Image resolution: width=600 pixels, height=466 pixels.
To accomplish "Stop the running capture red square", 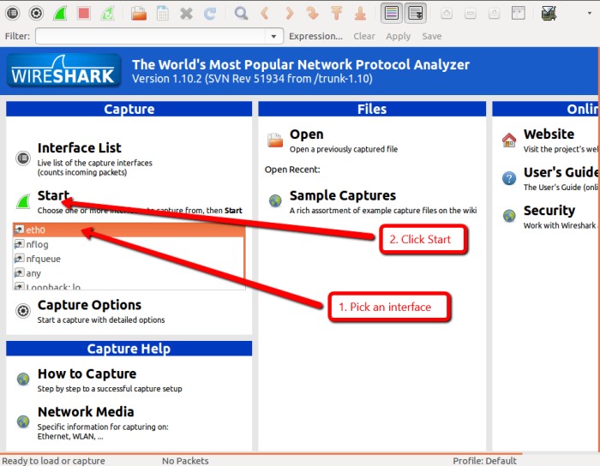I will click(84, 14).
